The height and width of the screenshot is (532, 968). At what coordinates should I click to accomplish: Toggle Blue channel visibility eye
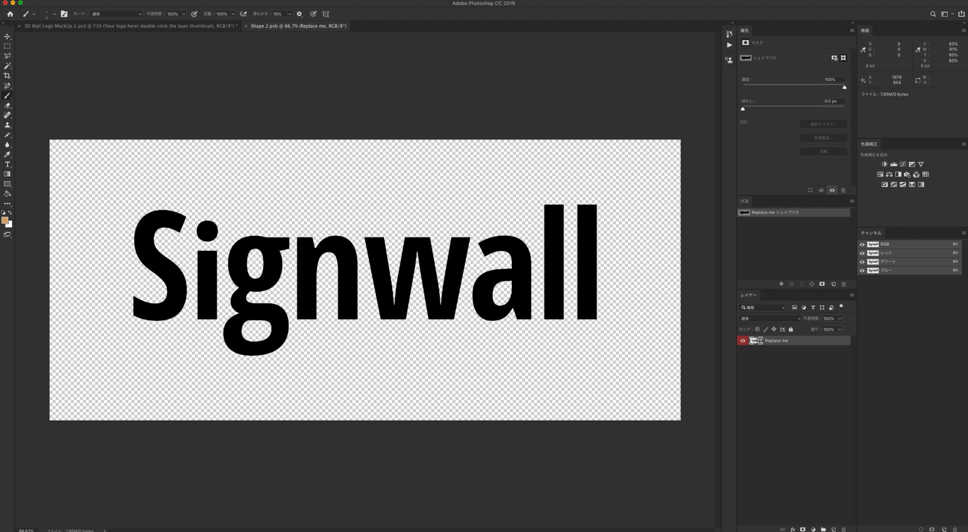862,271
